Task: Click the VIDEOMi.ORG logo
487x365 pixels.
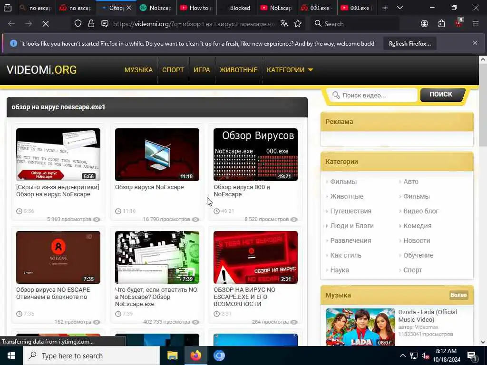Action: (42, 70)
